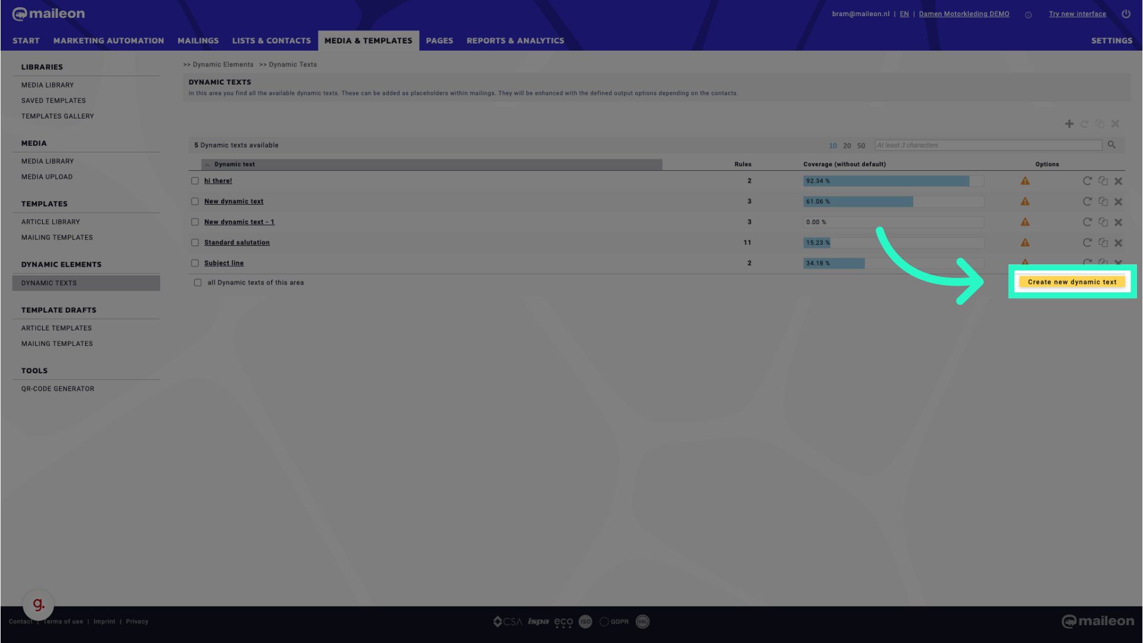1143x643 pixels.
Task: Open 'Standard salutation' dynamic text link
Action: (236, 242)
